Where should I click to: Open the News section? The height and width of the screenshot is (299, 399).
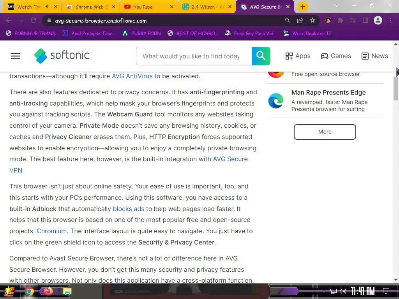click(x=375, y=56)
